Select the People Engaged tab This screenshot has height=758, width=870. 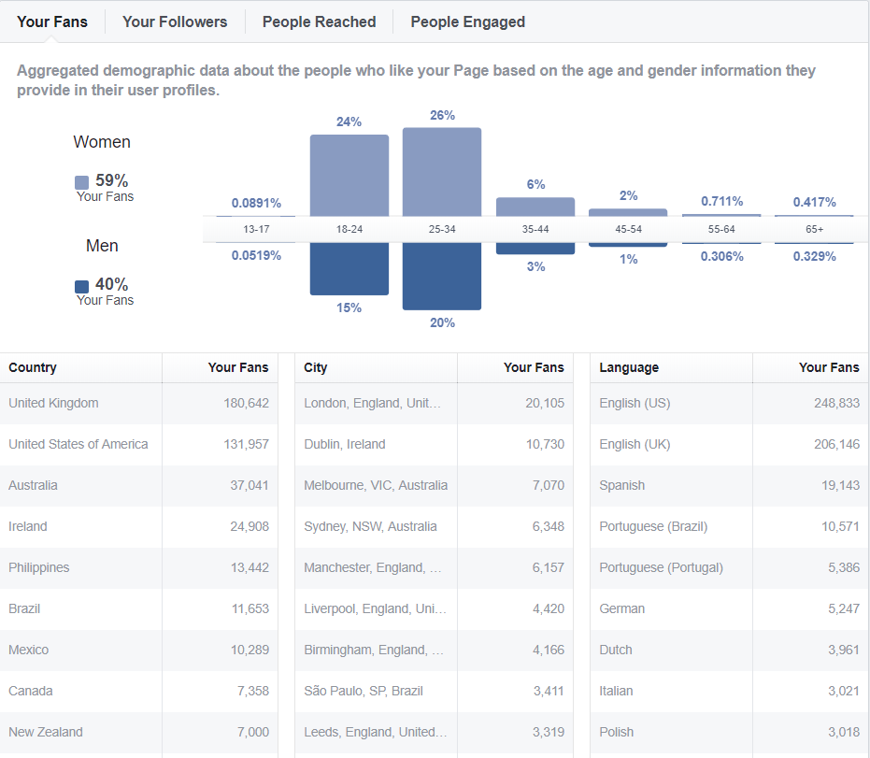pyautogui.click(x=467, y=21)
